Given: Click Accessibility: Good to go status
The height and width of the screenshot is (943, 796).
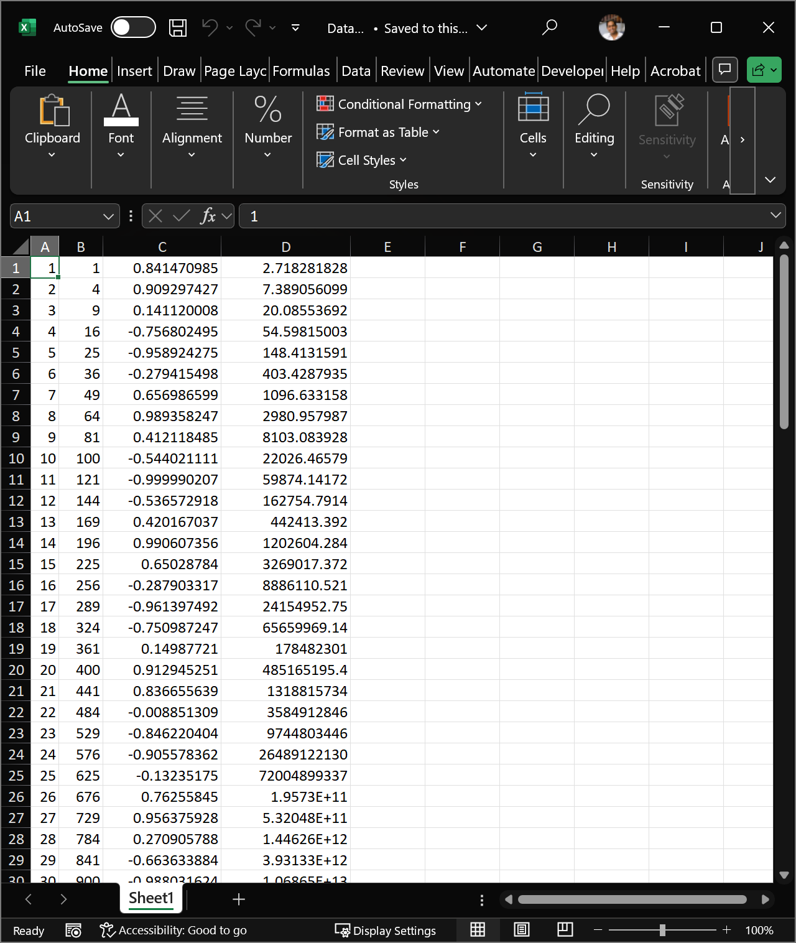Looking at the screenshot, I should [x=174, y=931].
